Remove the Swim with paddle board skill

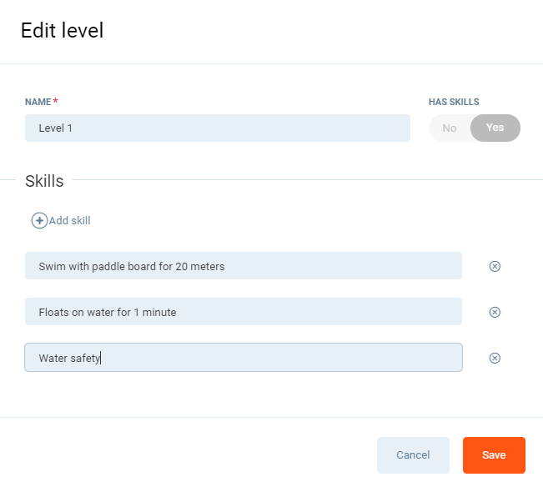coord(495,267)
